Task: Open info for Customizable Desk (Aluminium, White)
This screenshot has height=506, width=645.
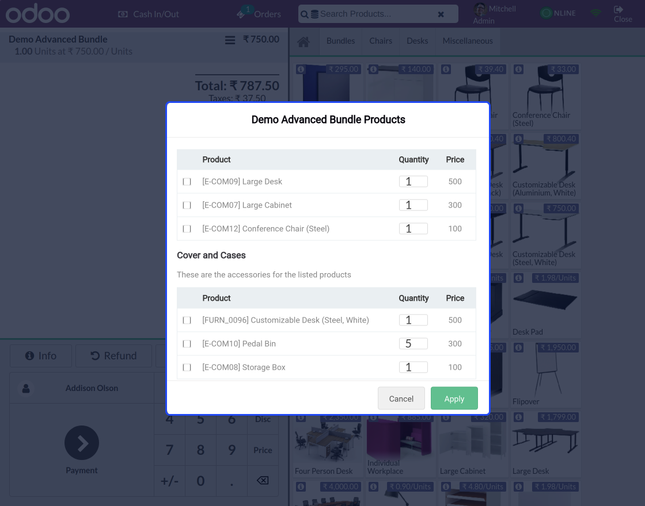Action: point(519,139)
